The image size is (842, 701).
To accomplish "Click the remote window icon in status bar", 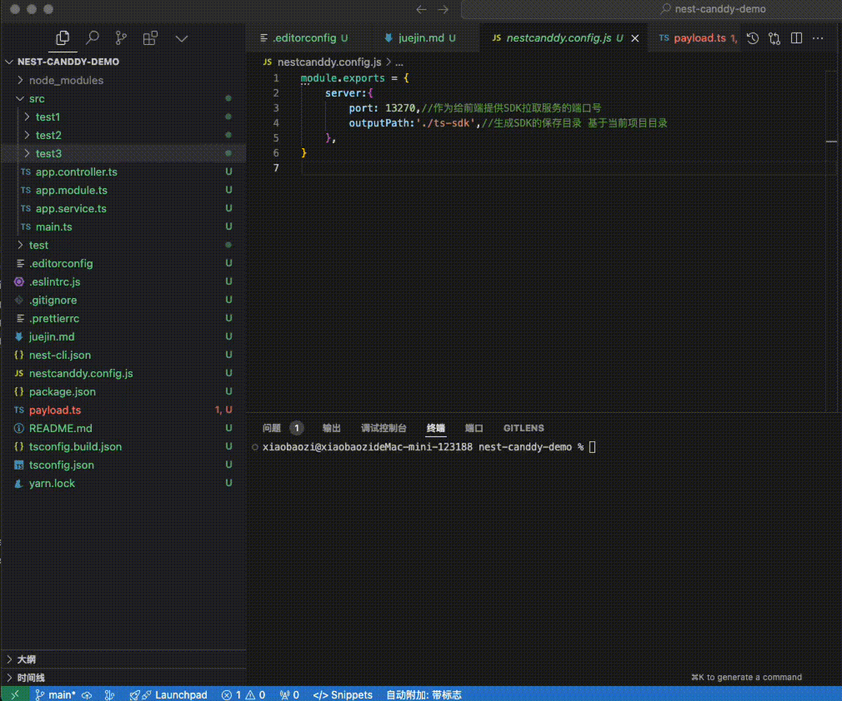I will pyautogui.click(x=15, y=695).
